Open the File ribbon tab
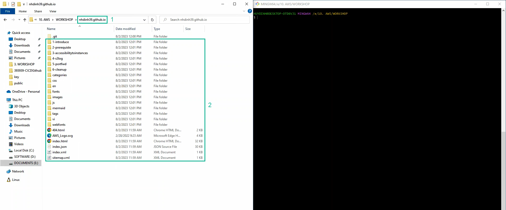Viewport: 506px width, 210px height. [x=8, y=11]
